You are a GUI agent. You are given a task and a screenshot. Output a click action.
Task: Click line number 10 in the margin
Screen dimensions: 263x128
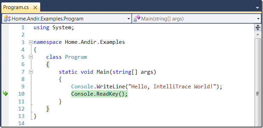21,94
